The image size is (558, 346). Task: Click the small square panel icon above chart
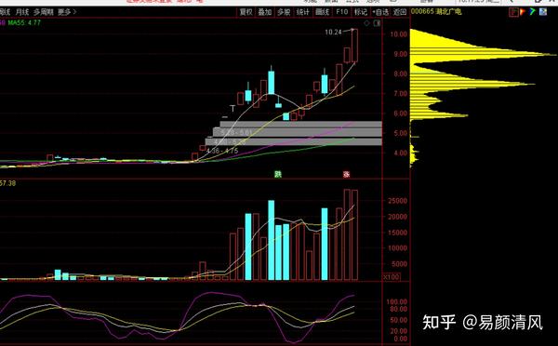tap(377, 23)
